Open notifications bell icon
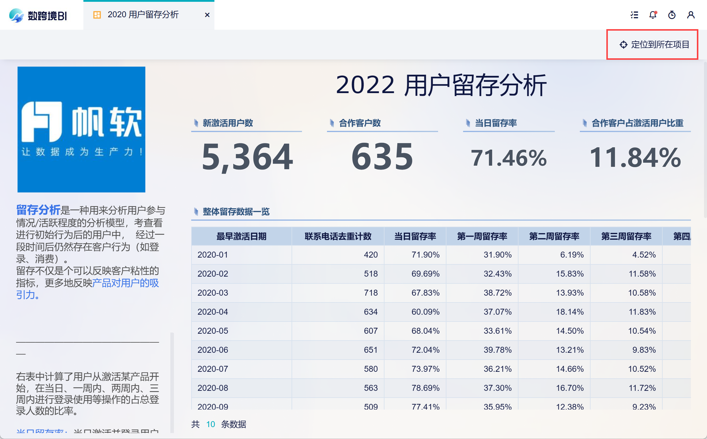 [653, 15]
